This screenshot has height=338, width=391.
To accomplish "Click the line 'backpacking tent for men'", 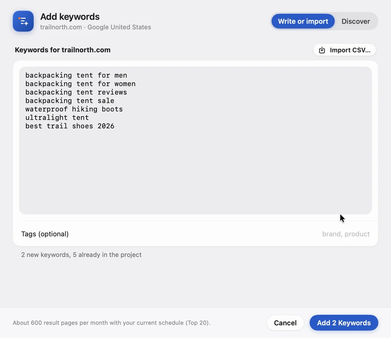I will (x=76, y=75).
